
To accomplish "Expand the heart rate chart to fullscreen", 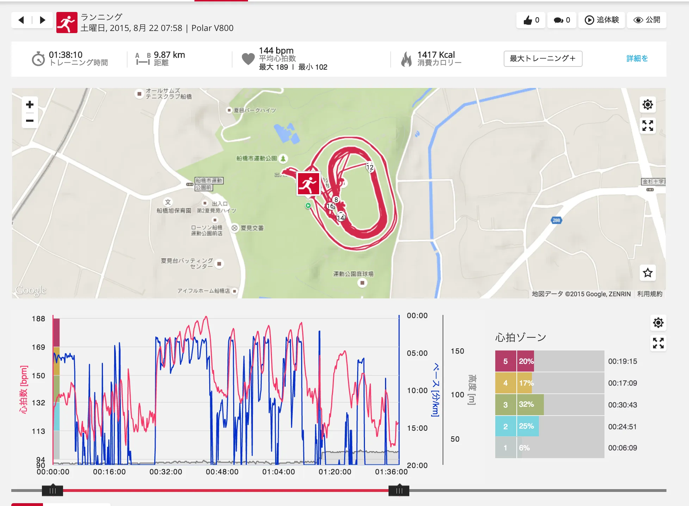I will point(658,342).
